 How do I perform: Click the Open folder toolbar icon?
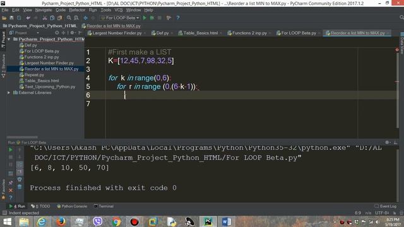pos(4,18)
